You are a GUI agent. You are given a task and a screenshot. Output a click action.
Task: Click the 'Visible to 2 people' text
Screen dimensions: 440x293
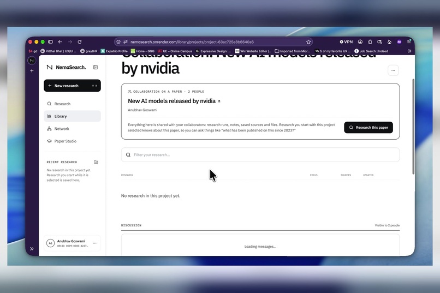point(387,225)
